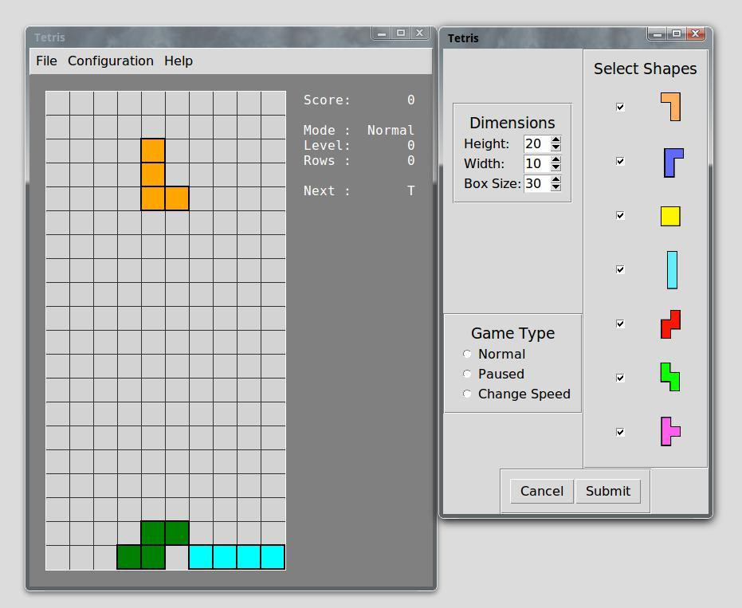Screen dimensions: 742x608
Task: Click the cyan I-bar tetromino icon
Action: [672, 270]
